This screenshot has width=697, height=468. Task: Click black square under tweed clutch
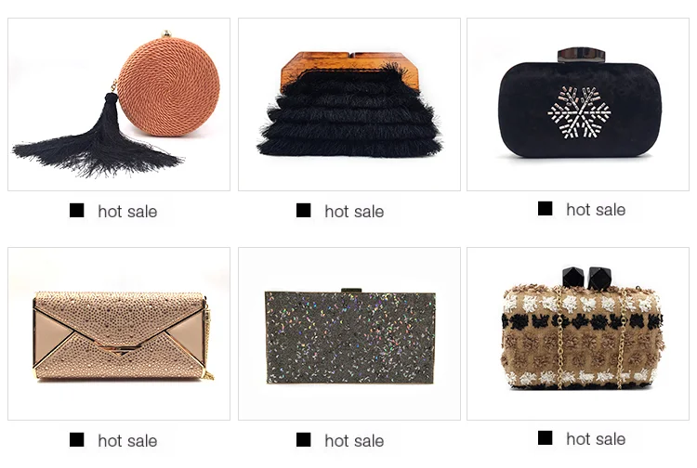pos(545,437)
